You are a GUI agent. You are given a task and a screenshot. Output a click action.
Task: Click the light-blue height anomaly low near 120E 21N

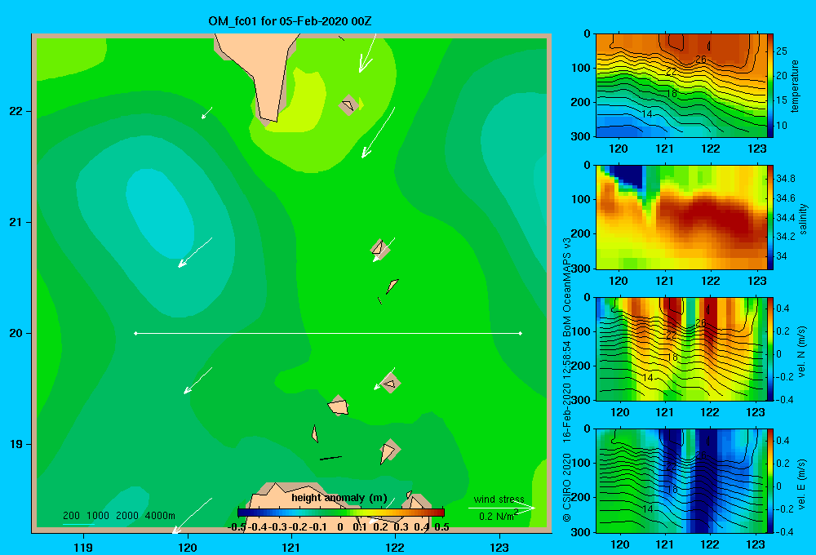(159, 212)
